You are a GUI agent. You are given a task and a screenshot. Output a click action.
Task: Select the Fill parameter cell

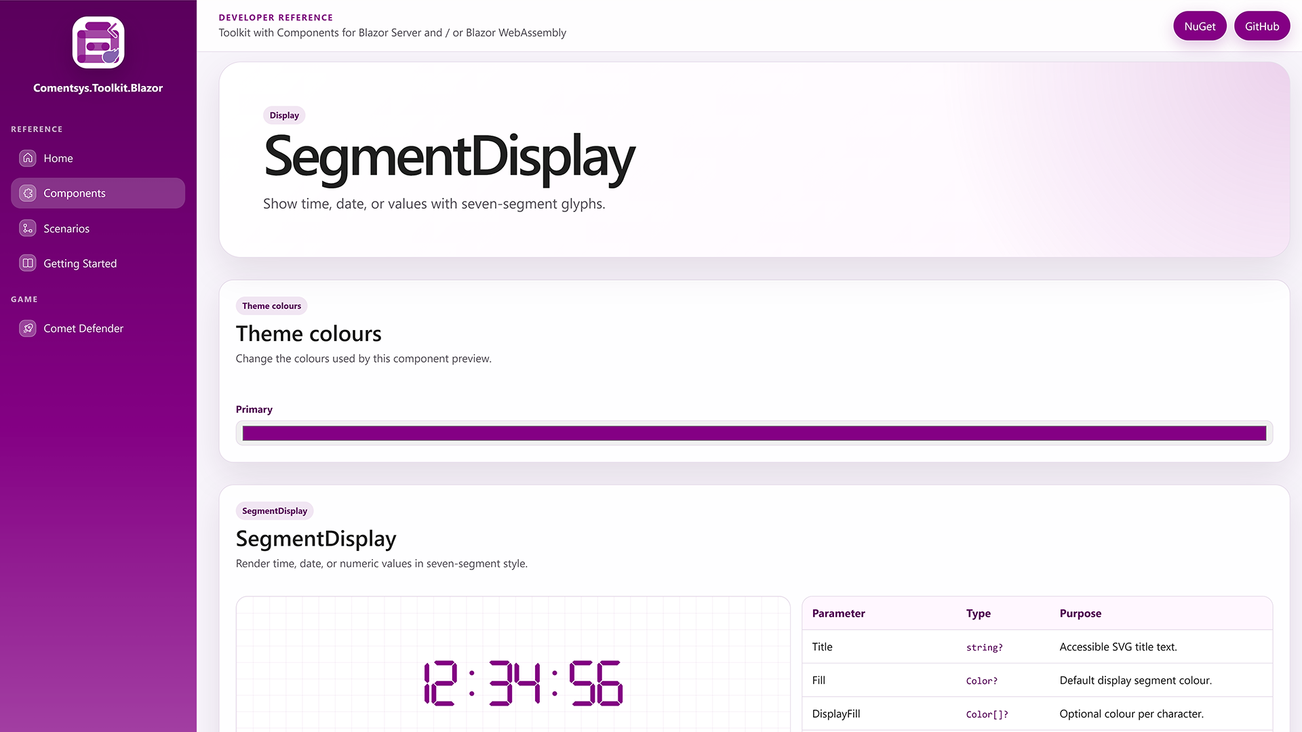click(818, 680)
